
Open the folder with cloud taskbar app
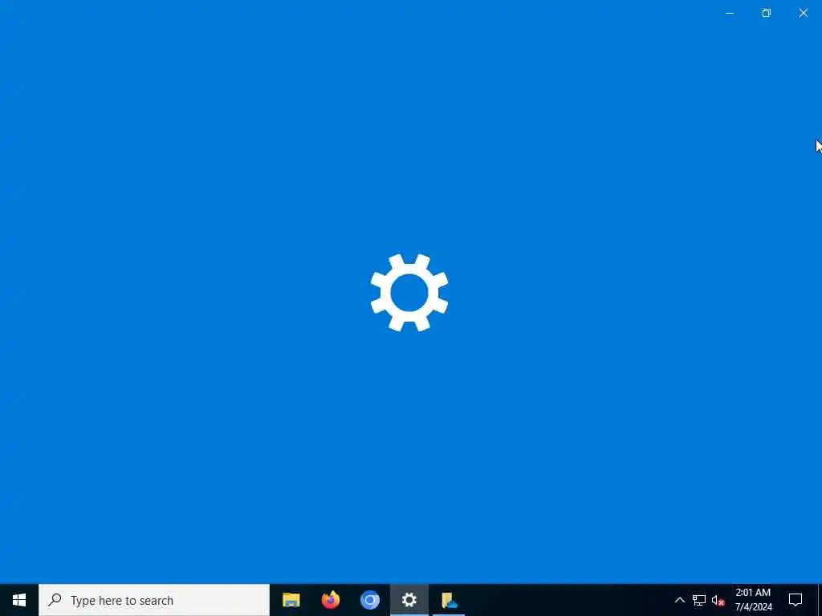point(449,600)
